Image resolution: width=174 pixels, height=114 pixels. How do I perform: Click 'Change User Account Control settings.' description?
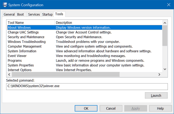pos(84,32)
